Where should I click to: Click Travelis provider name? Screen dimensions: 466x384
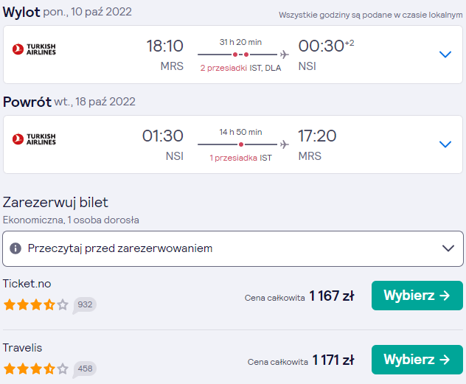[23, 348]
